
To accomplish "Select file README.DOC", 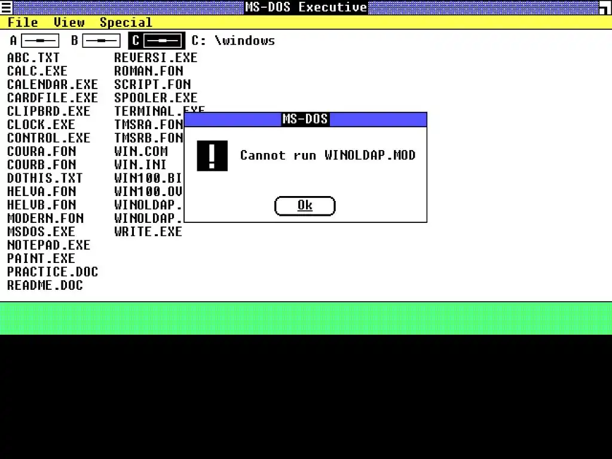I will point(45,285).
